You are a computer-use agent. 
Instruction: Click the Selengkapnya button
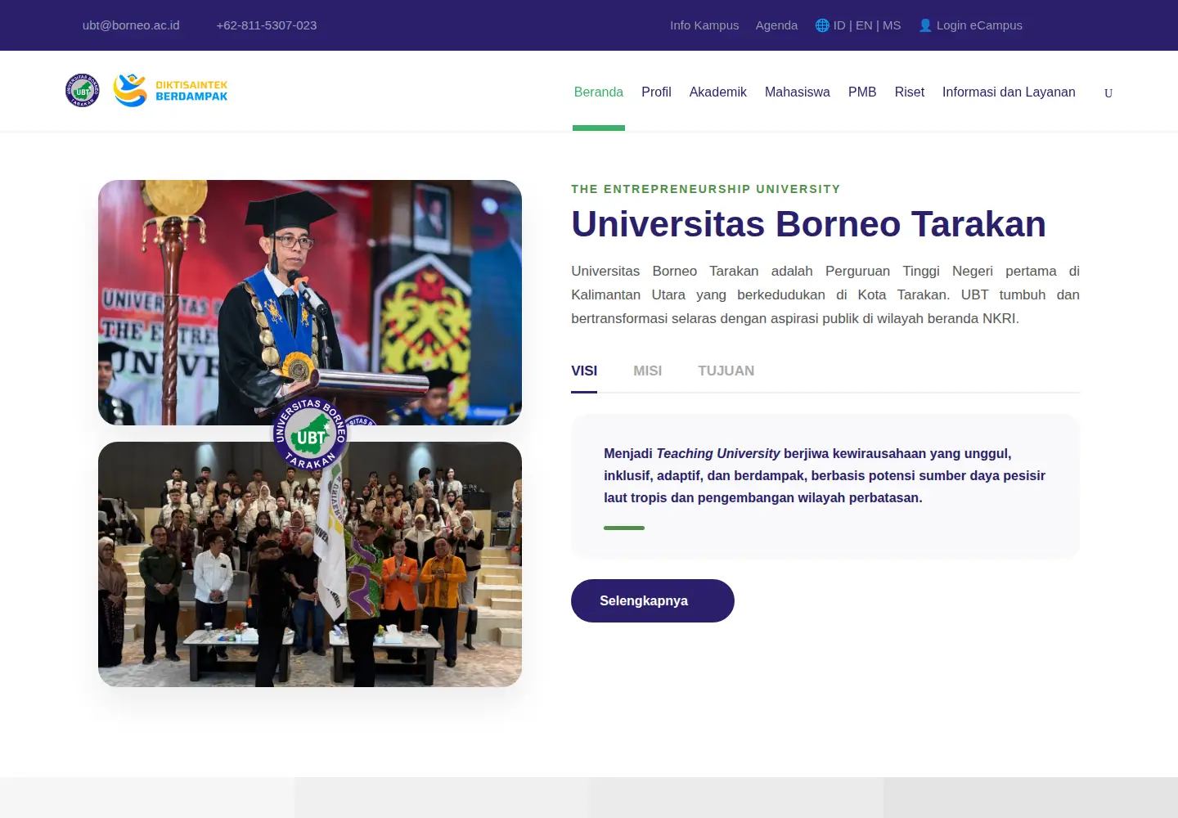653,600
